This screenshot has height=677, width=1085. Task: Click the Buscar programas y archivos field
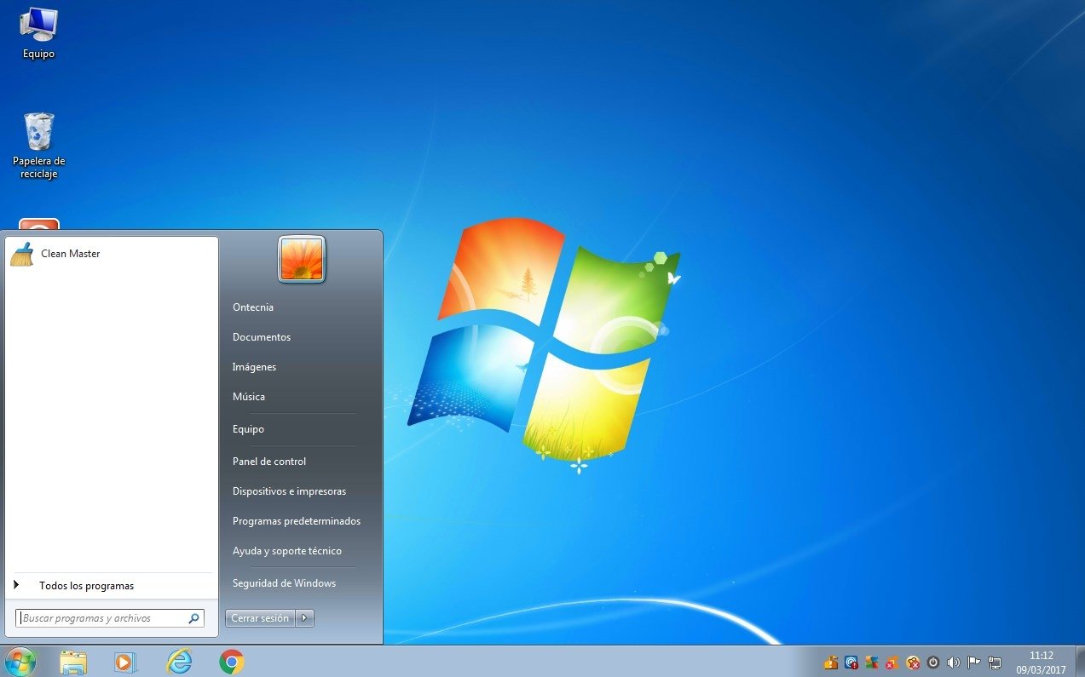[x=110, y=618]
